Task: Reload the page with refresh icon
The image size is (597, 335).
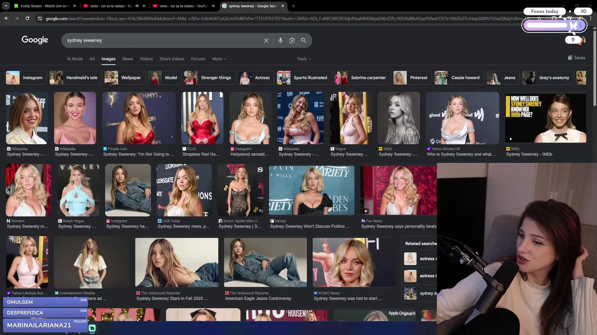Action: [28, 18]
